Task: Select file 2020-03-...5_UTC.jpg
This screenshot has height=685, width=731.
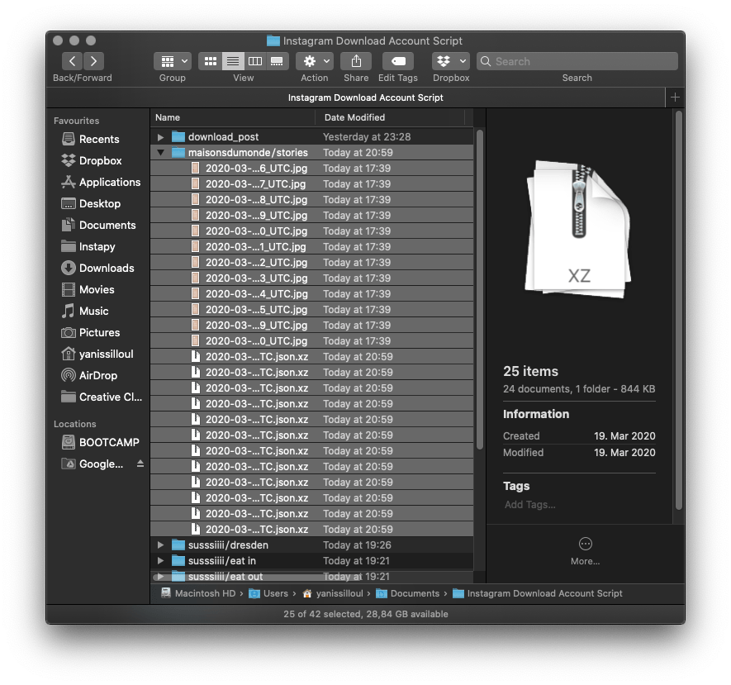Action: click(311, 309)
